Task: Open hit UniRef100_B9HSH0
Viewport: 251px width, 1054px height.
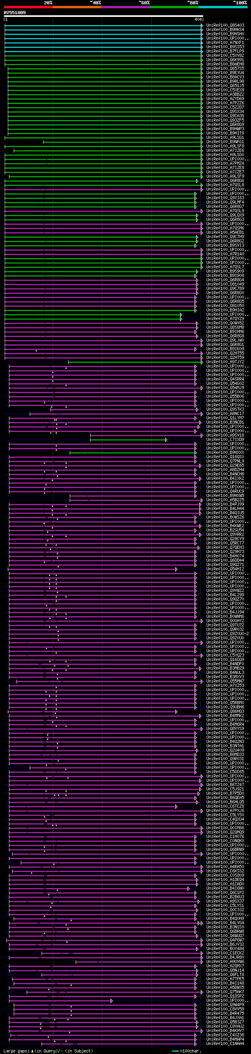Action: (x=225, y=34)
